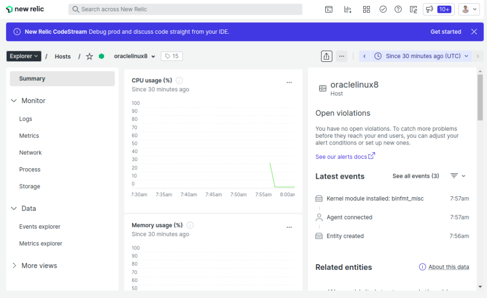Screen dimensions: 487x298
Task: Open Metrics in the sidebar
Action: pyautogui.click(x=29, y=135)
